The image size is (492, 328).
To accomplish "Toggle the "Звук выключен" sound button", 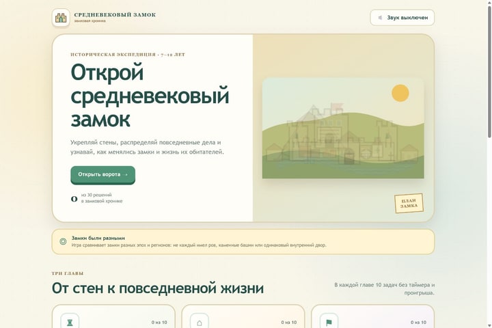I will (x=402, y=18).
